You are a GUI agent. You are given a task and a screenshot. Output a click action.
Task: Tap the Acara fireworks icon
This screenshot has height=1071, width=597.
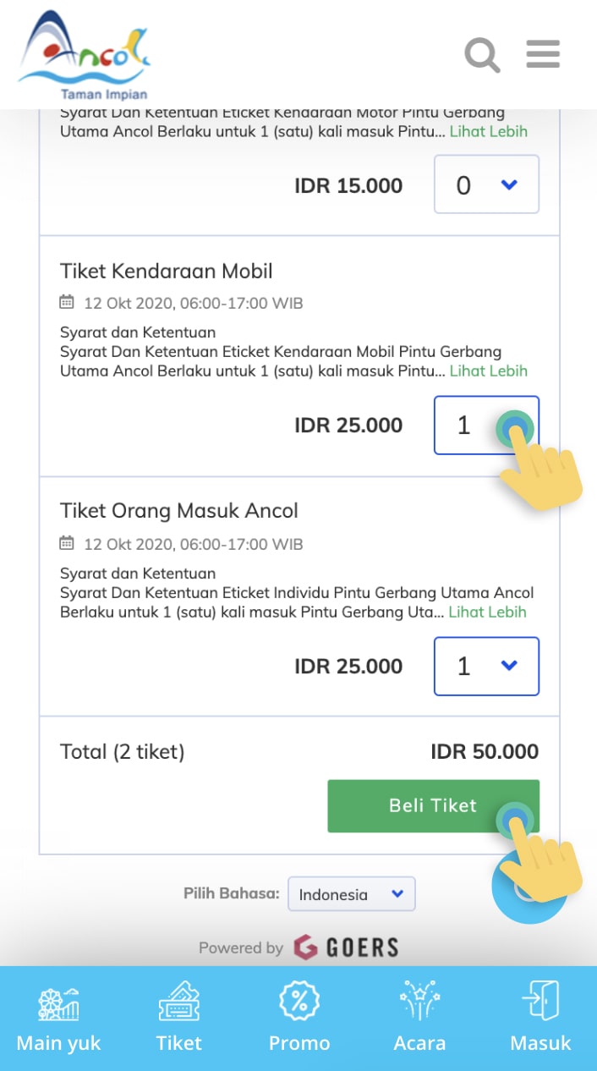419,1003
